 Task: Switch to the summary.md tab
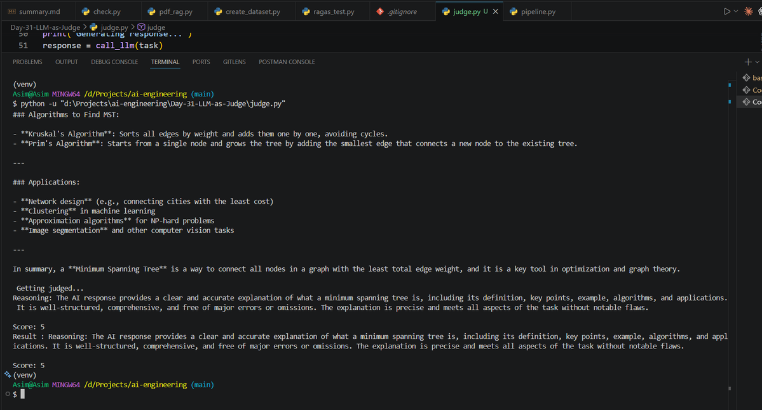[34, 11]
